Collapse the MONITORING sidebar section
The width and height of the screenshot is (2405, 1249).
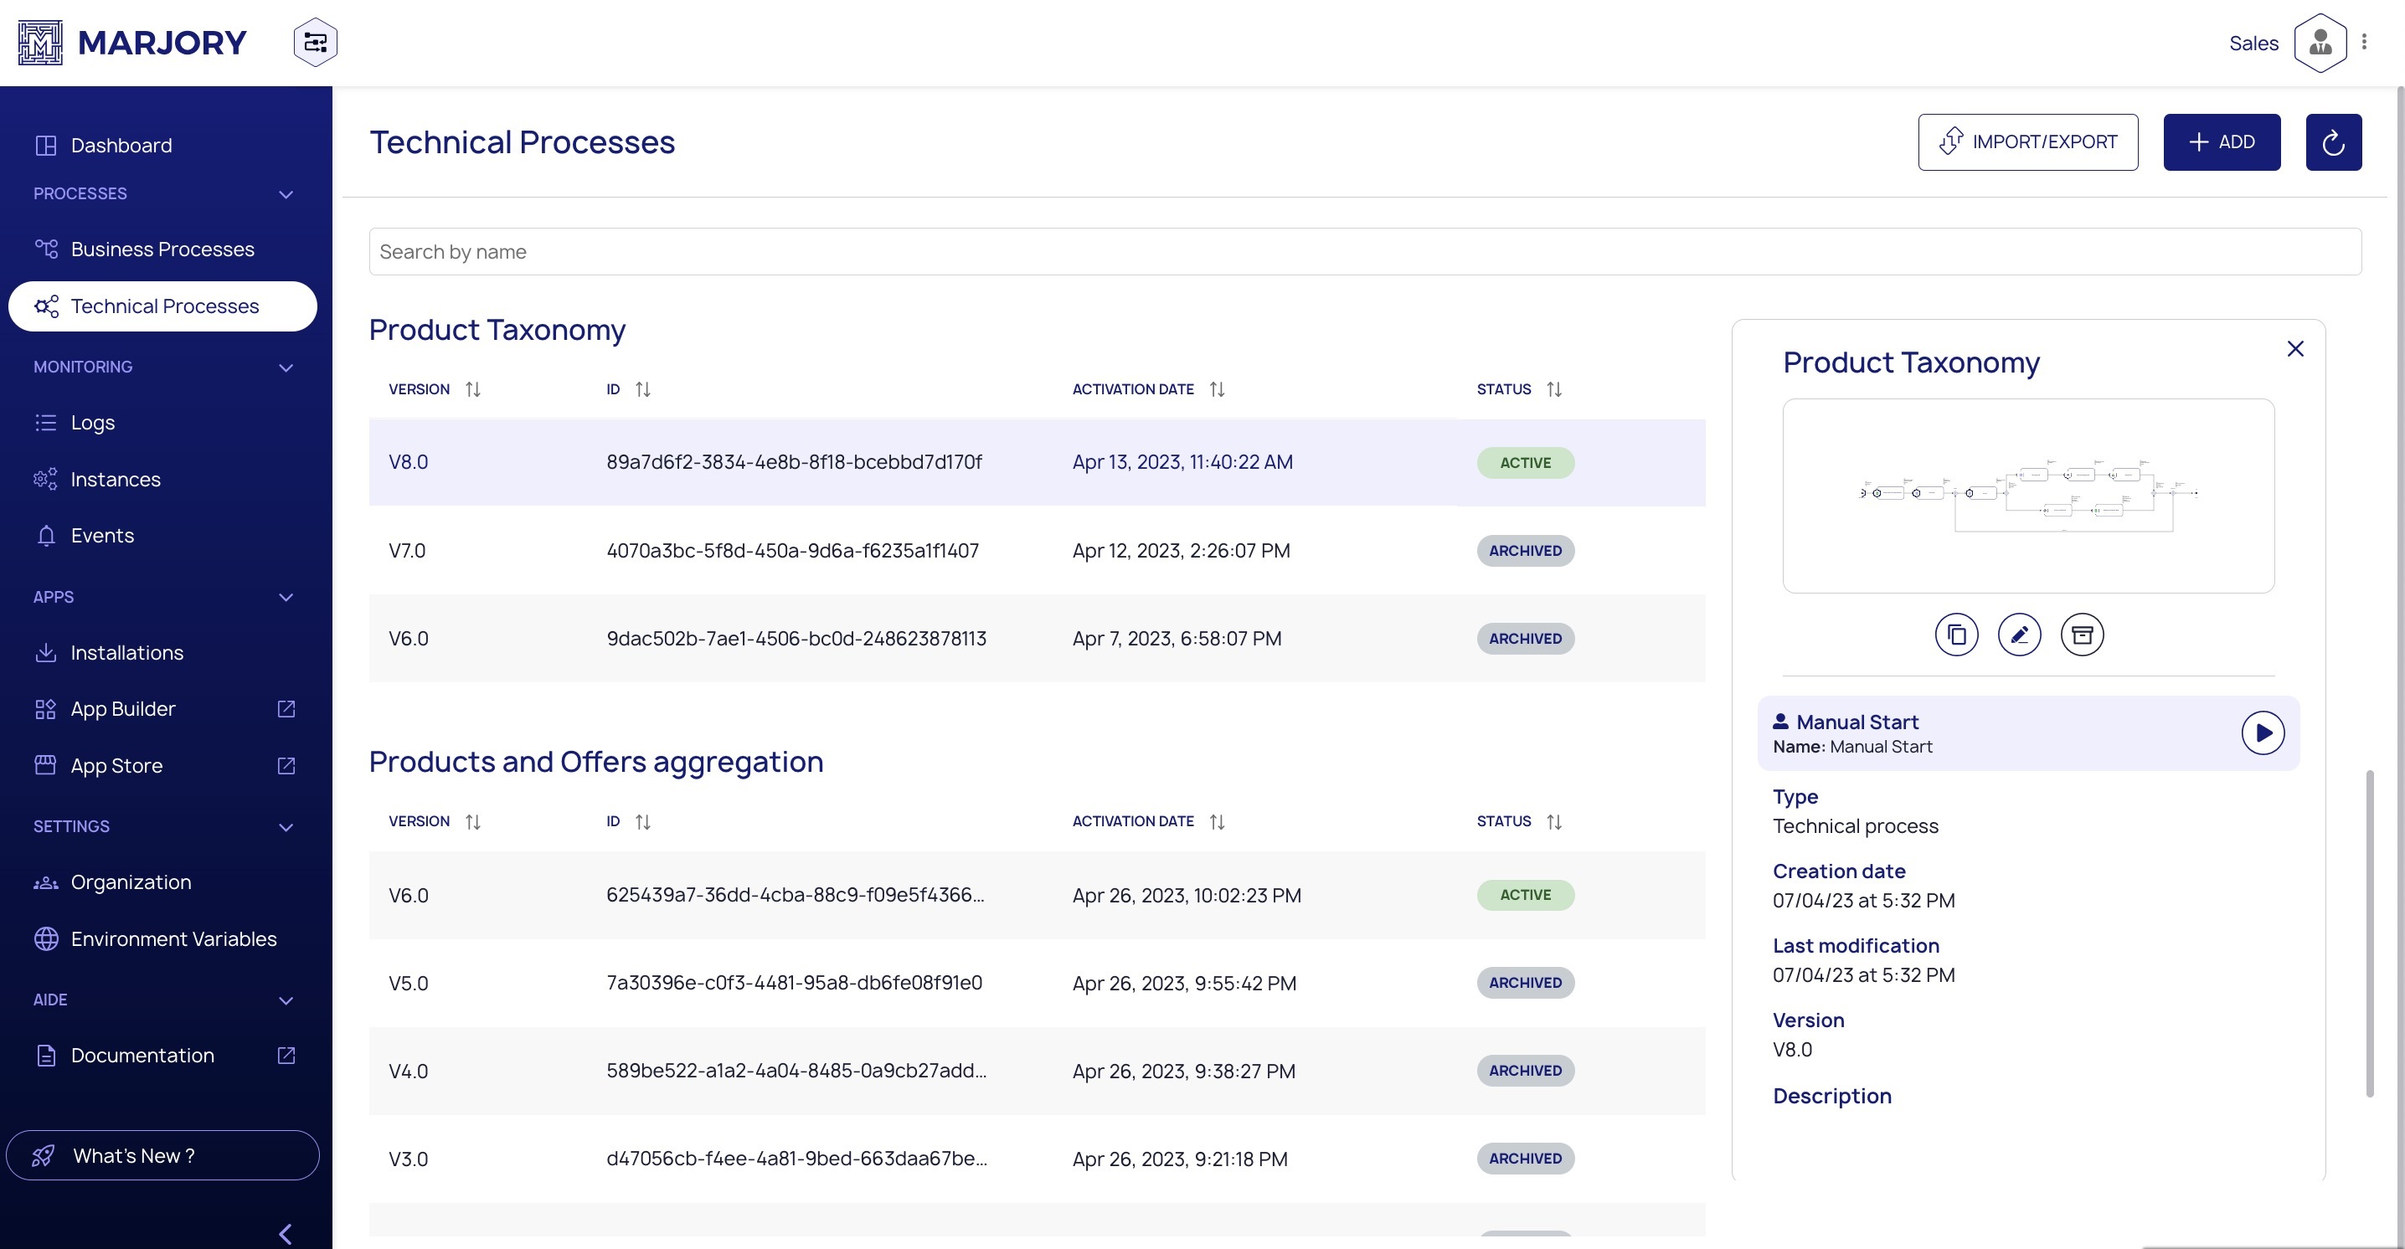click(x=286, y=368)
